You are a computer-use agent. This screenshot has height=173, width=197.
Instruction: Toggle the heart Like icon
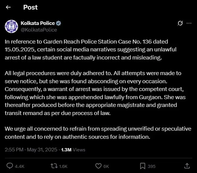coord(98,166)
